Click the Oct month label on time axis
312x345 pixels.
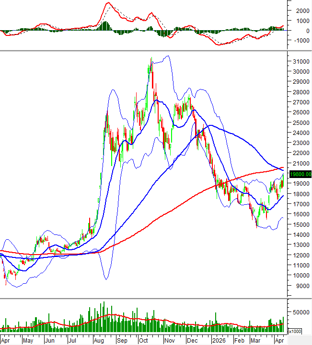coord(143,340)
